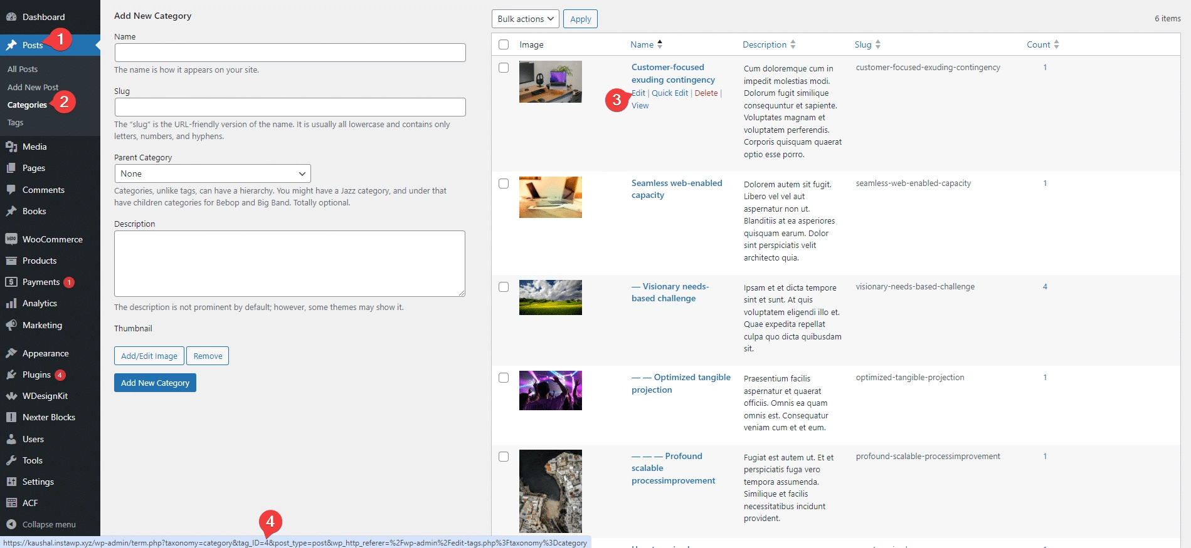Click the Plugins plug icon
1191x548 pixels.
coord(11,375)
